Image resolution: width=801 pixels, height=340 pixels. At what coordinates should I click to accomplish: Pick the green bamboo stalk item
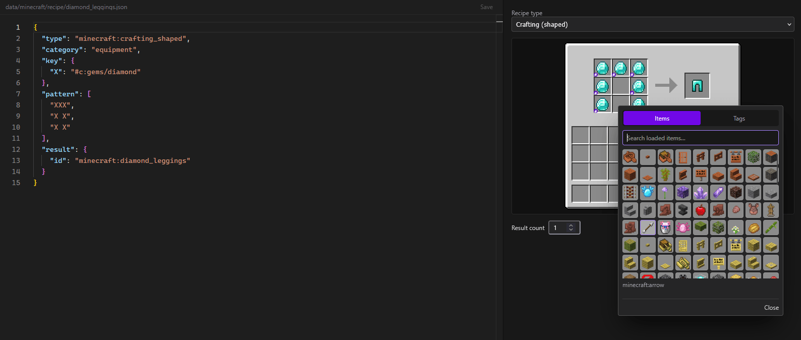pos(771,228)
